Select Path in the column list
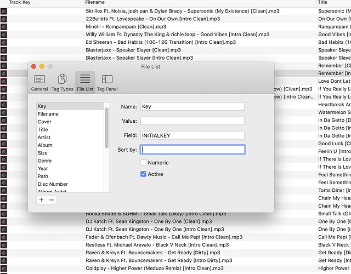Screen dimensions: 351x274 [70, 176]
